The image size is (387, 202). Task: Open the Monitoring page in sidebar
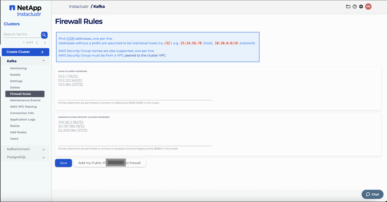coord(18,68)
